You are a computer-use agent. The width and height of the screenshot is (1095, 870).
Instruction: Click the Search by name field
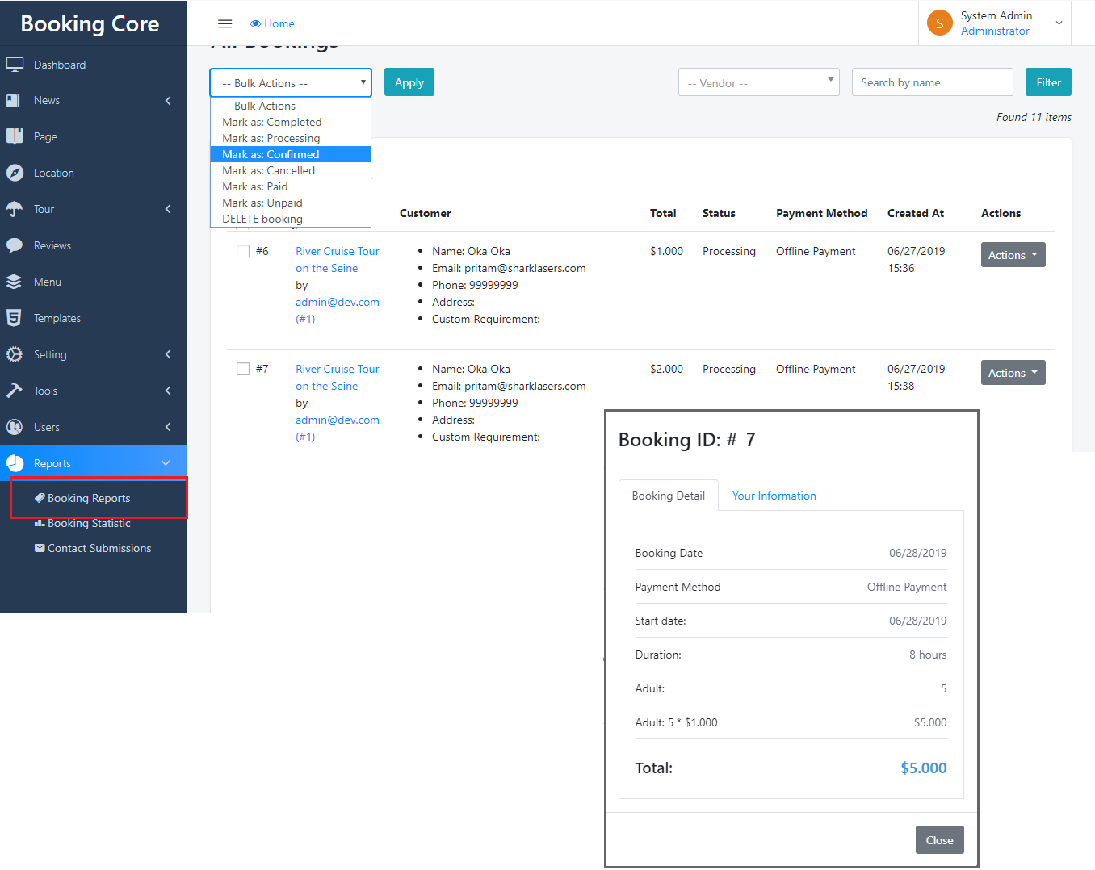coord(932,82)
